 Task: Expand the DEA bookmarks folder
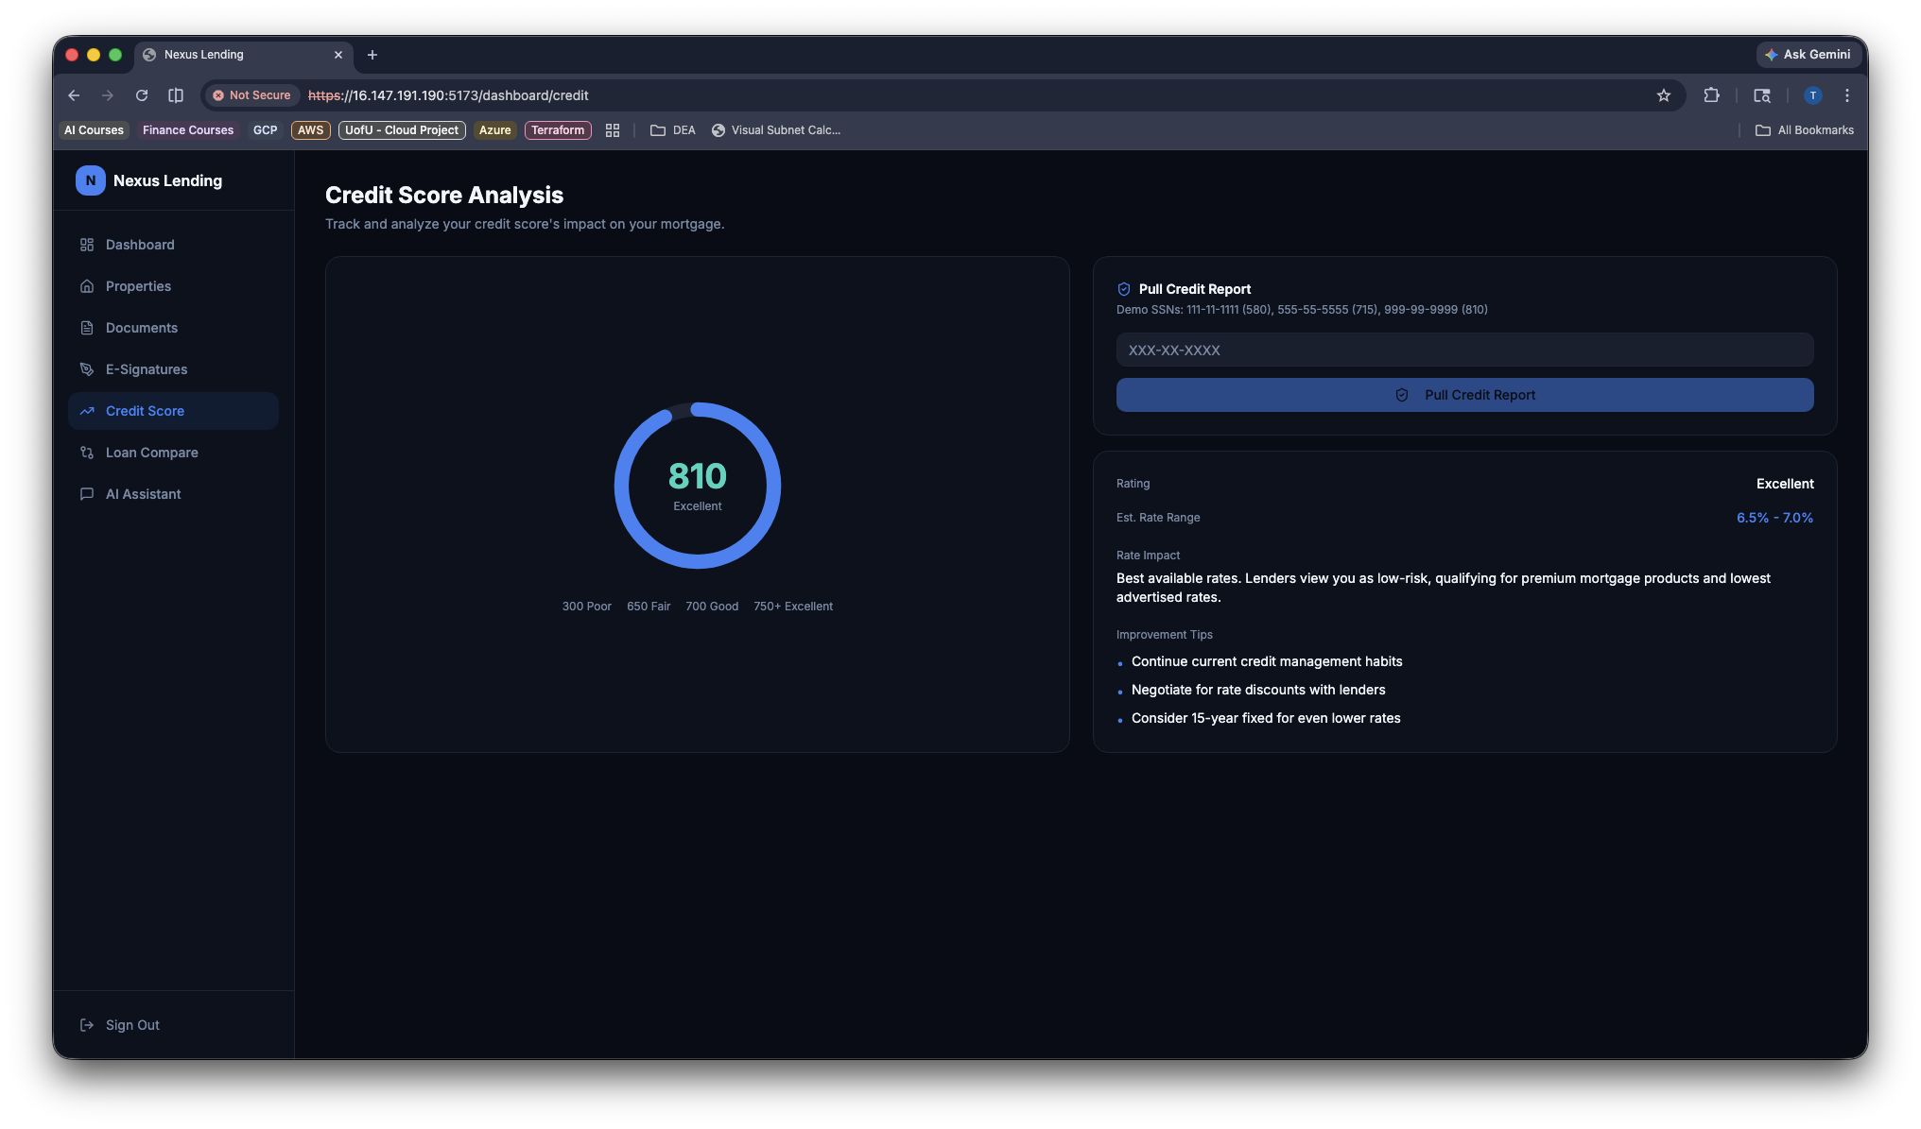click(673, 130)
